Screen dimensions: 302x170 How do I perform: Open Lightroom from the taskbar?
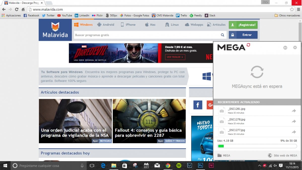tap(190, 165)
